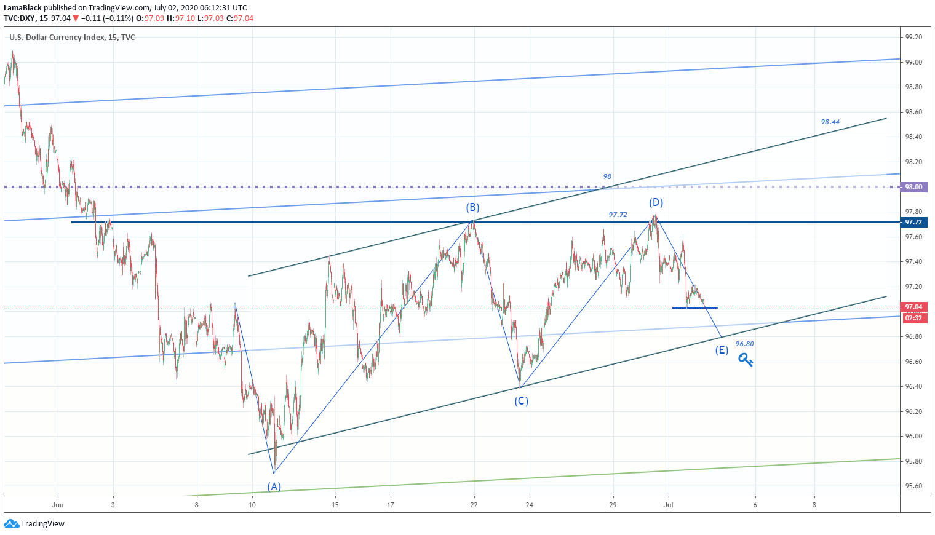Click the −0.11 (−0.11%) change value
The image size is (935, 535).
[108, 18]
